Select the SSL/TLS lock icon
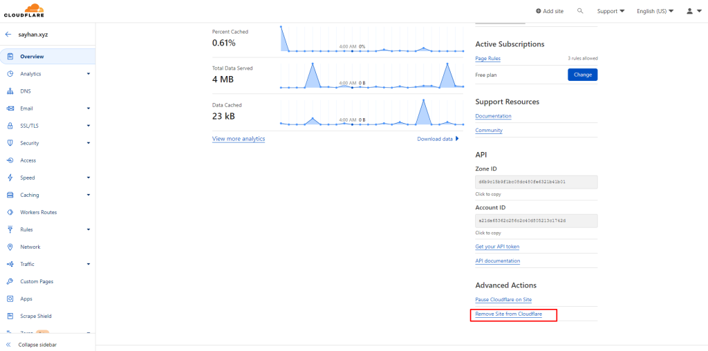The width and height of the screenshot is (708, 351). (x=10, y=126)
